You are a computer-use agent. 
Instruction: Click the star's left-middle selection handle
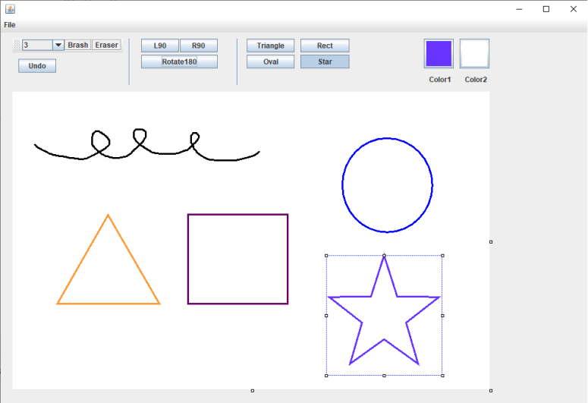pyautogui.click(x=326, y=316)
